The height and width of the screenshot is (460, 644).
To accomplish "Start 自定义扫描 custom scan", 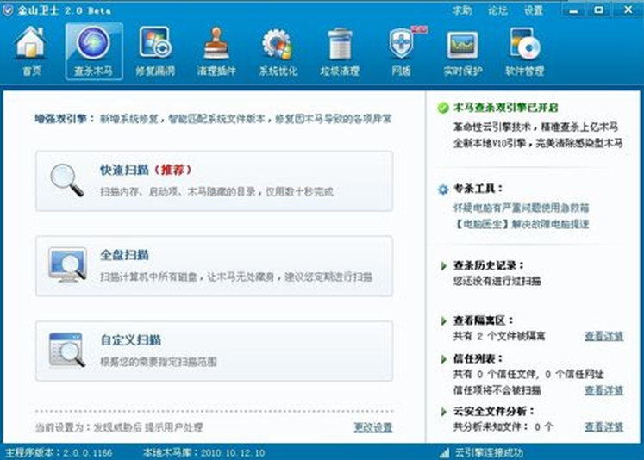I will coord(214,351).
